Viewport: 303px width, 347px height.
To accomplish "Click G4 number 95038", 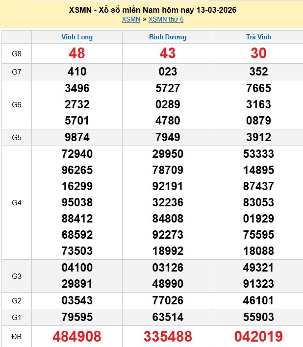I will pyautogui.click(x=77, y=202).
